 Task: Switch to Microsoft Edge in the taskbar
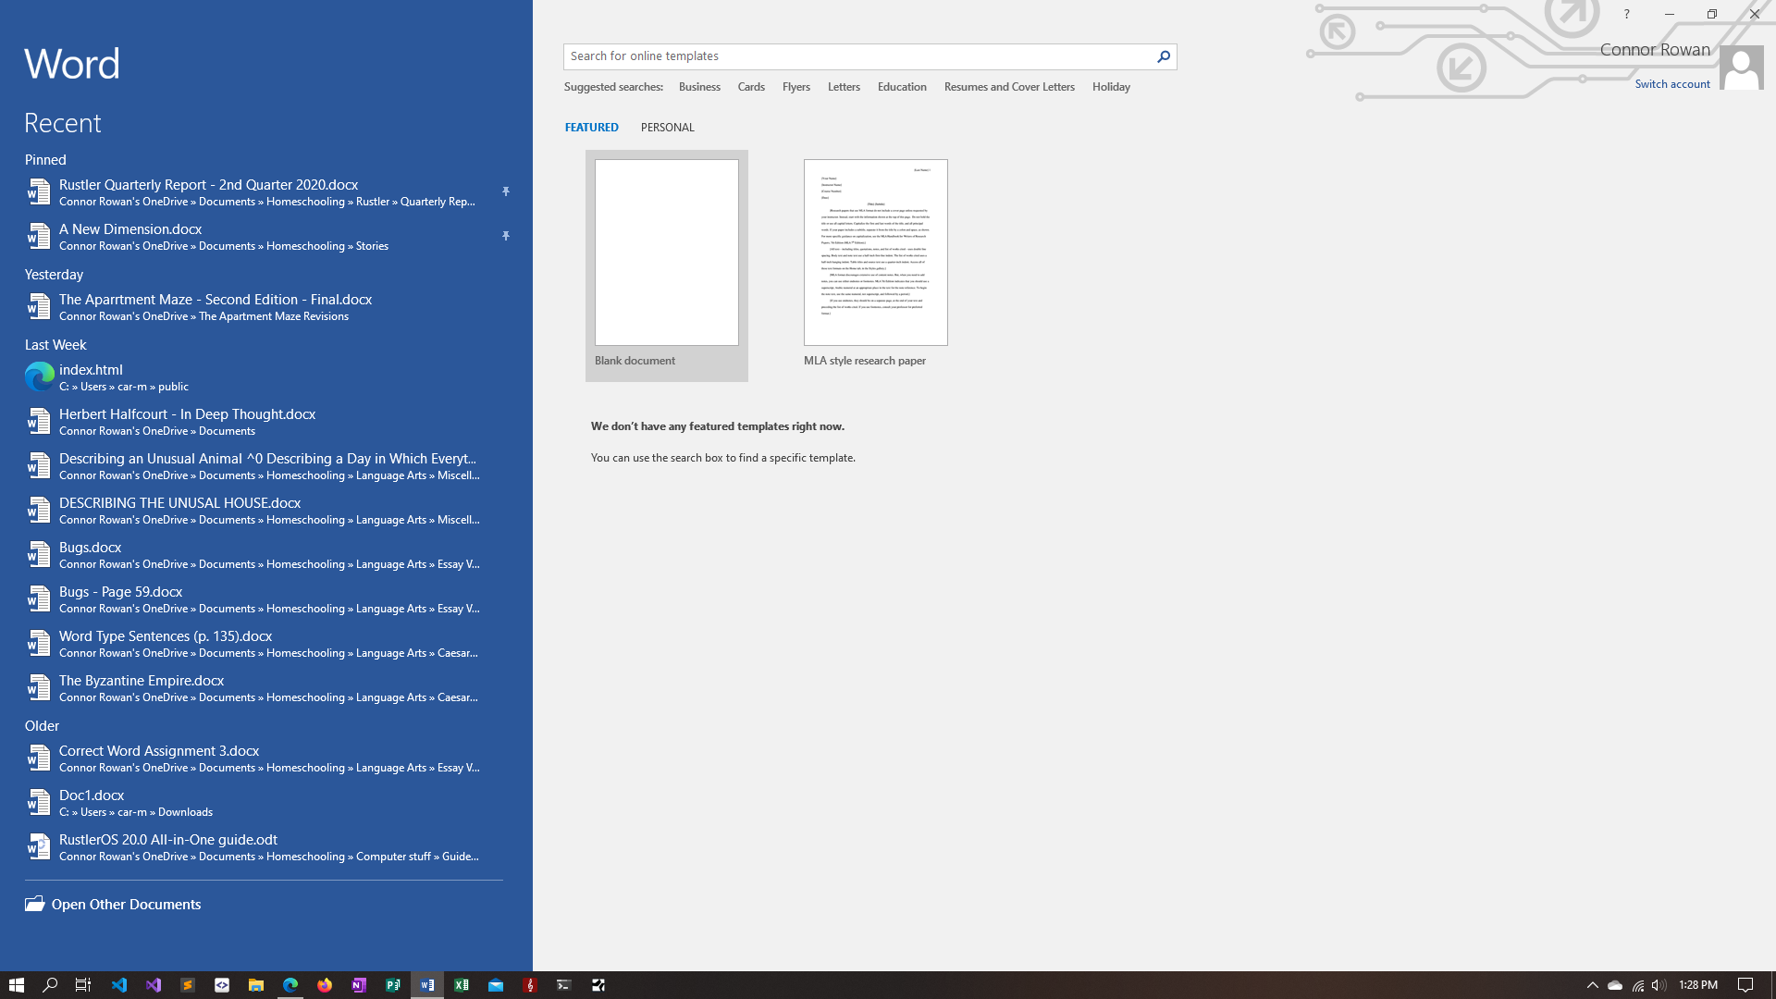[x=290, y=985]
